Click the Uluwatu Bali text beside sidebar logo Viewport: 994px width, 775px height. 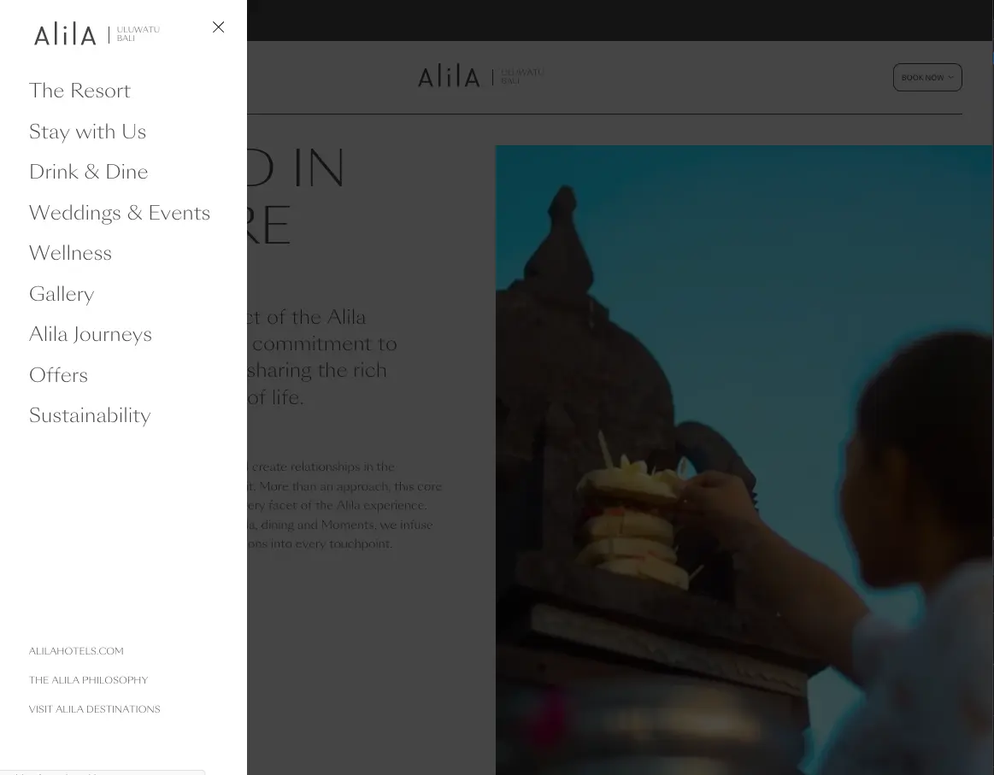pos(138,34)
